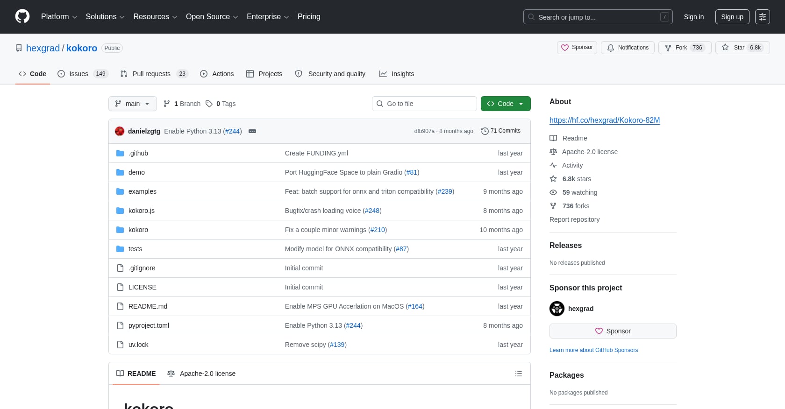Switch to the Actions tab

217,74
